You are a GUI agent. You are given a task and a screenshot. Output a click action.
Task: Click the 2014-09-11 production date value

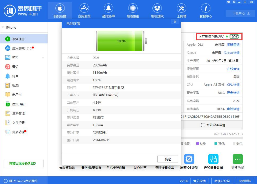tap(101, 140)
